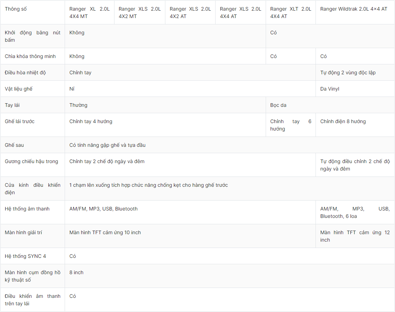The image size is (395, 312).
Task: Select the "Màn hình giải trí" row label
Action: (x=23, y=232)
